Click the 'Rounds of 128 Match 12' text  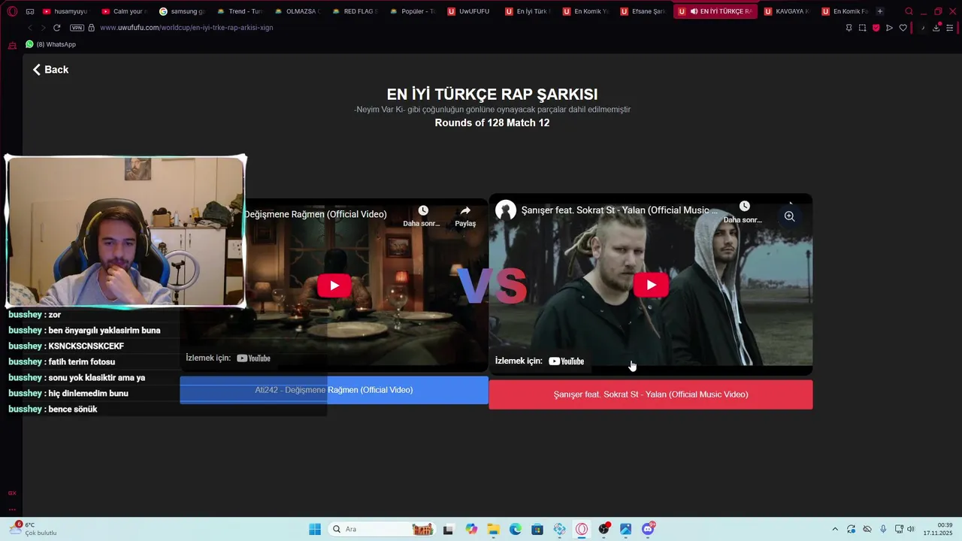492,122
